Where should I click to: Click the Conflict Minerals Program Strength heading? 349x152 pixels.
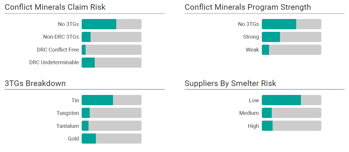[x=248, y=7]
